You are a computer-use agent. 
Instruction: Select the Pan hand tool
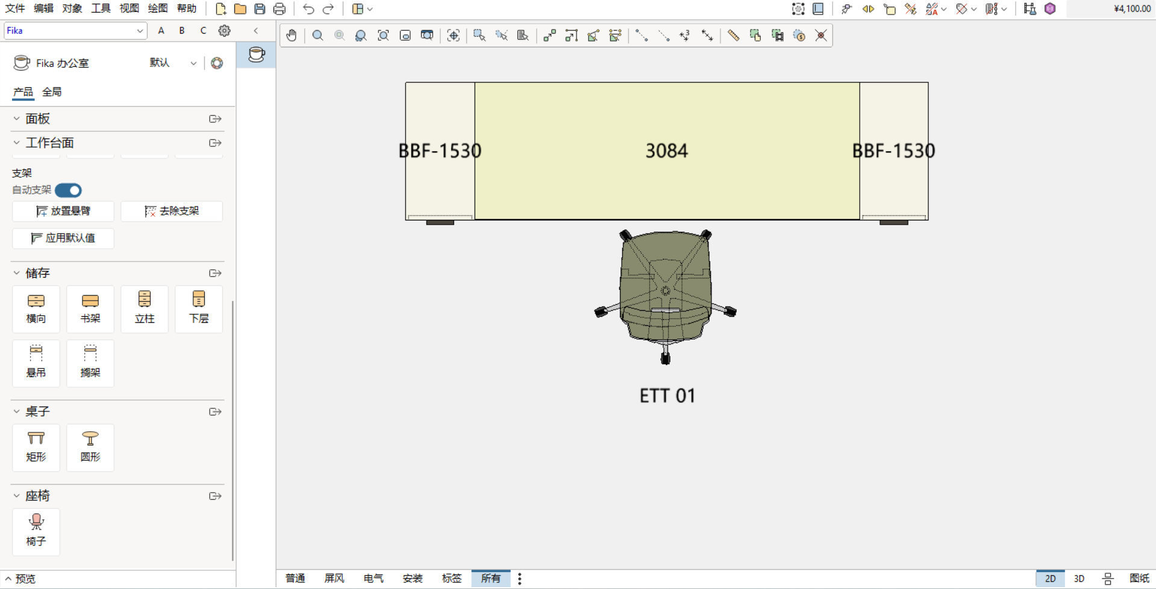pyautogui.click(x=292, y=36)
